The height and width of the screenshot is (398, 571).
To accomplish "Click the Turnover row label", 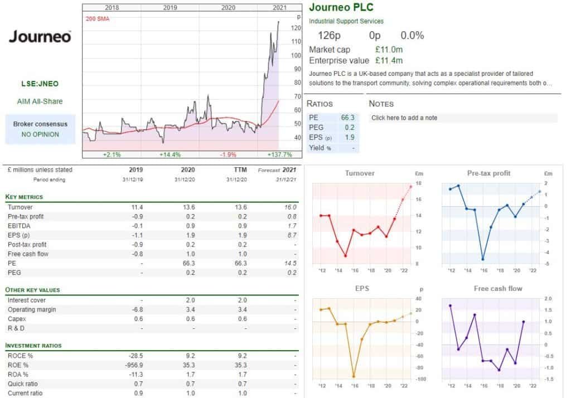I will [x=21, y=207].
